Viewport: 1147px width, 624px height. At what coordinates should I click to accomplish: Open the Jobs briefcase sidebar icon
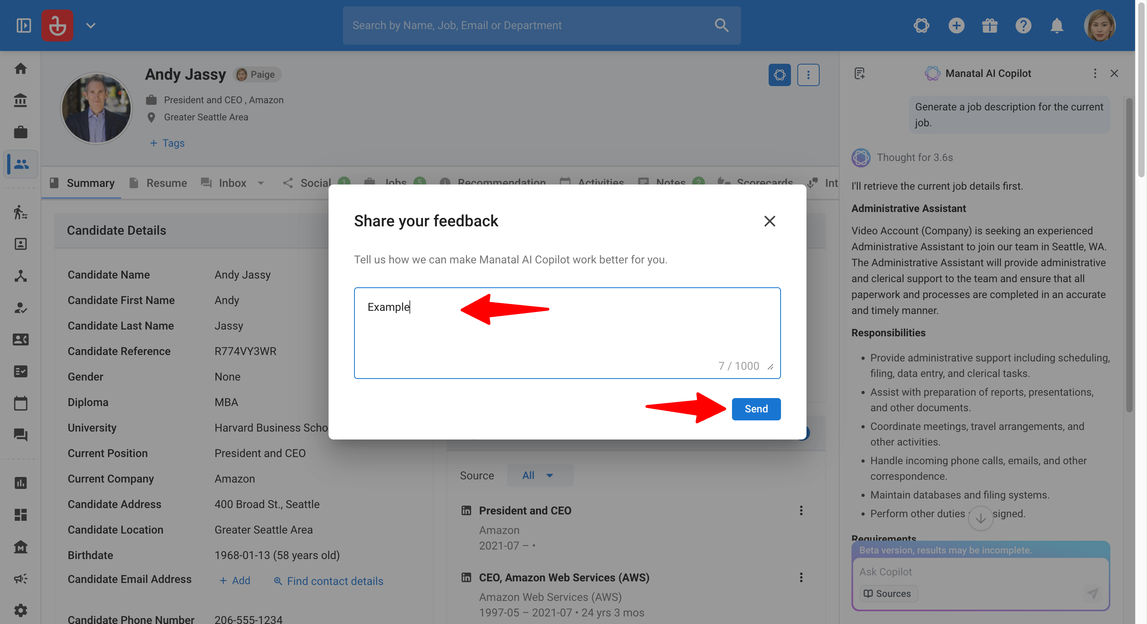[20, 132]
